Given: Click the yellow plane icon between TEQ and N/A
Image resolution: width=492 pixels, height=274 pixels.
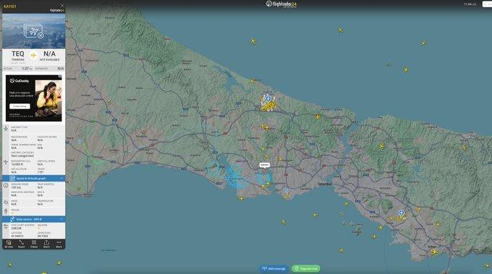Looking at the screenshot, I should [x=33, y=55].
